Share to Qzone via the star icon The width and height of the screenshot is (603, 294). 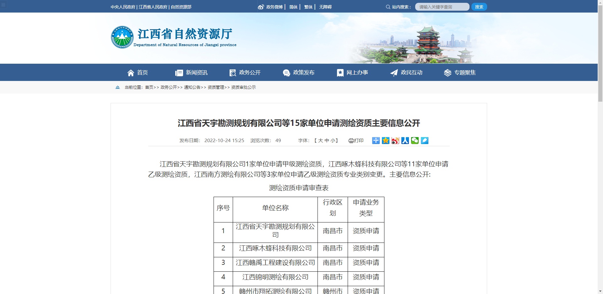coord(385,141)
